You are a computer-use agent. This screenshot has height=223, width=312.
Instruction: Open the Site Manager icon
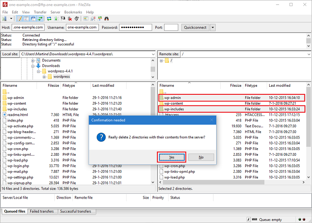[4, 19]
